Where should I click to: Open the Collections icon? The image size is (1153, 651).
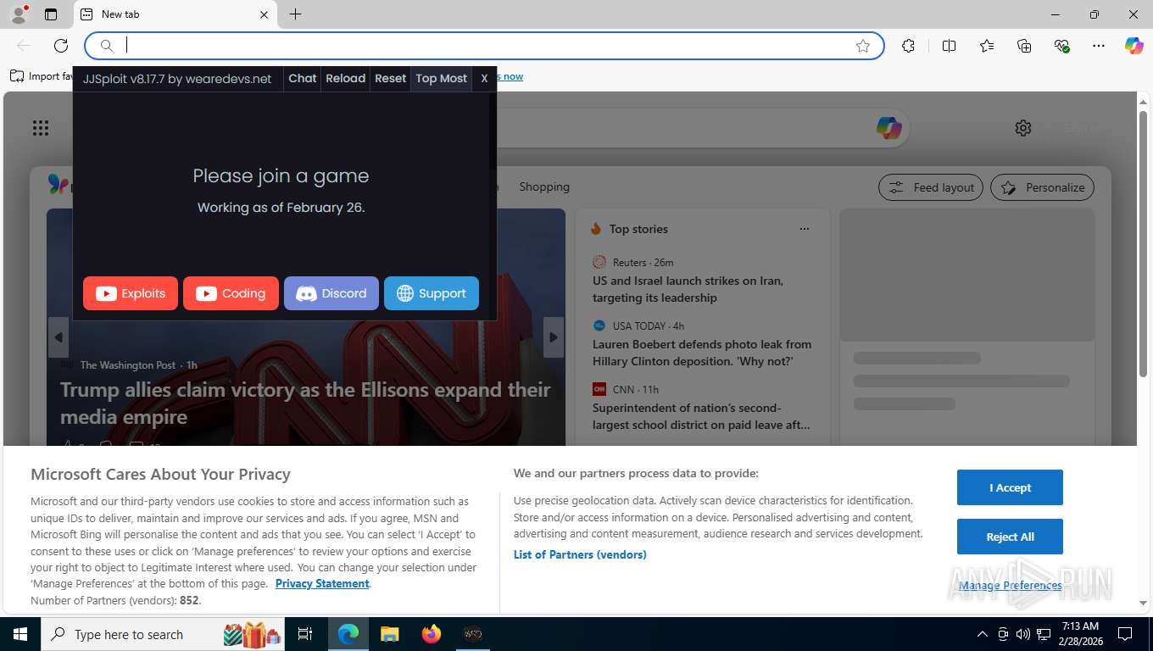[1024, 46]
